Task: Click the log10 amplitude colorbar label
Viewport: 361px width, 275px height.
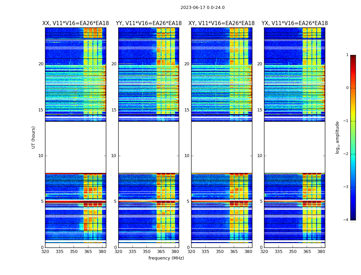Action: (x=337, y=137)
